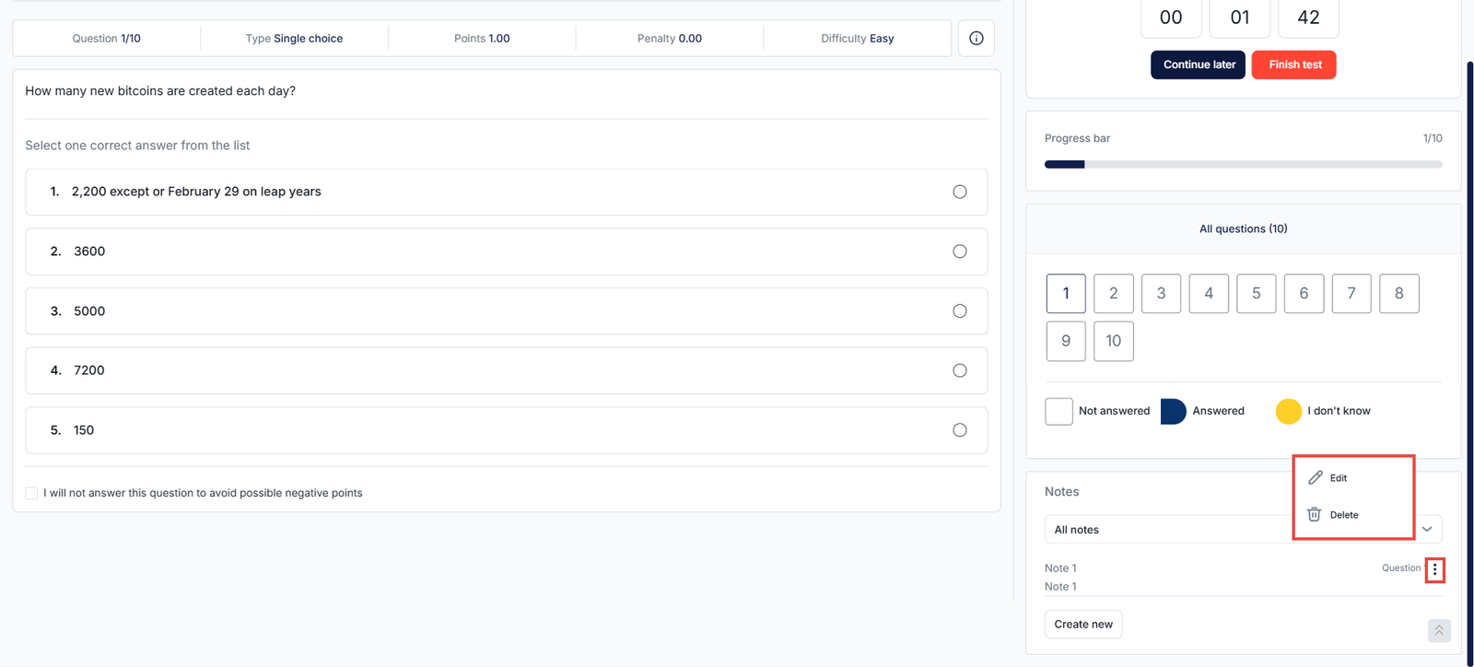This screenshot has width=1474, height=667.
Task: Open the three-dot menu for Note 1
Action: [x=1434, y=570]
